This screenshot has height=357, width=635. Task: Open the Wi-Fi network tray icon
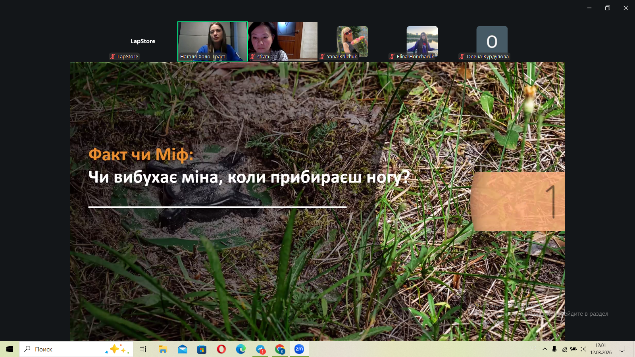click(x=564, y=349)
